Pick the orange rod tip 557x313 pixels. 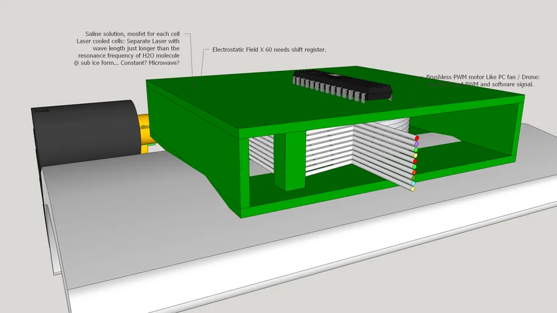click(414, 172)
